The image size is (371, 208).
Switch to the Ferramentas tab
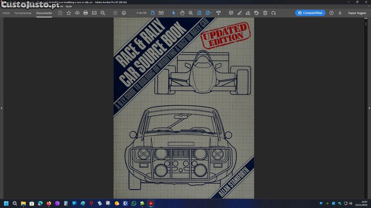tap(23, 13)
